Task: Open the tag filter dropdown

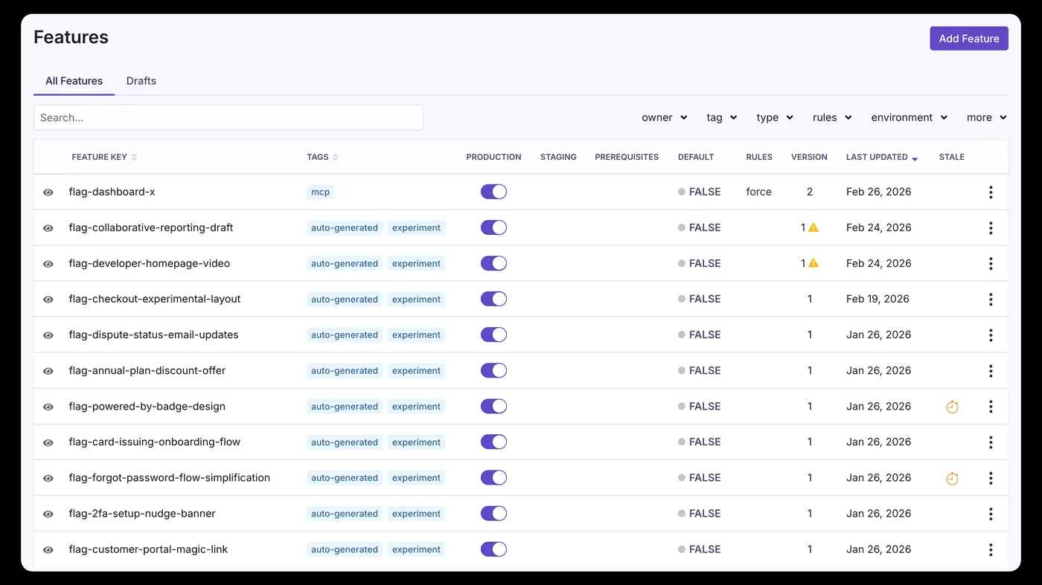Action: point(722,117)
